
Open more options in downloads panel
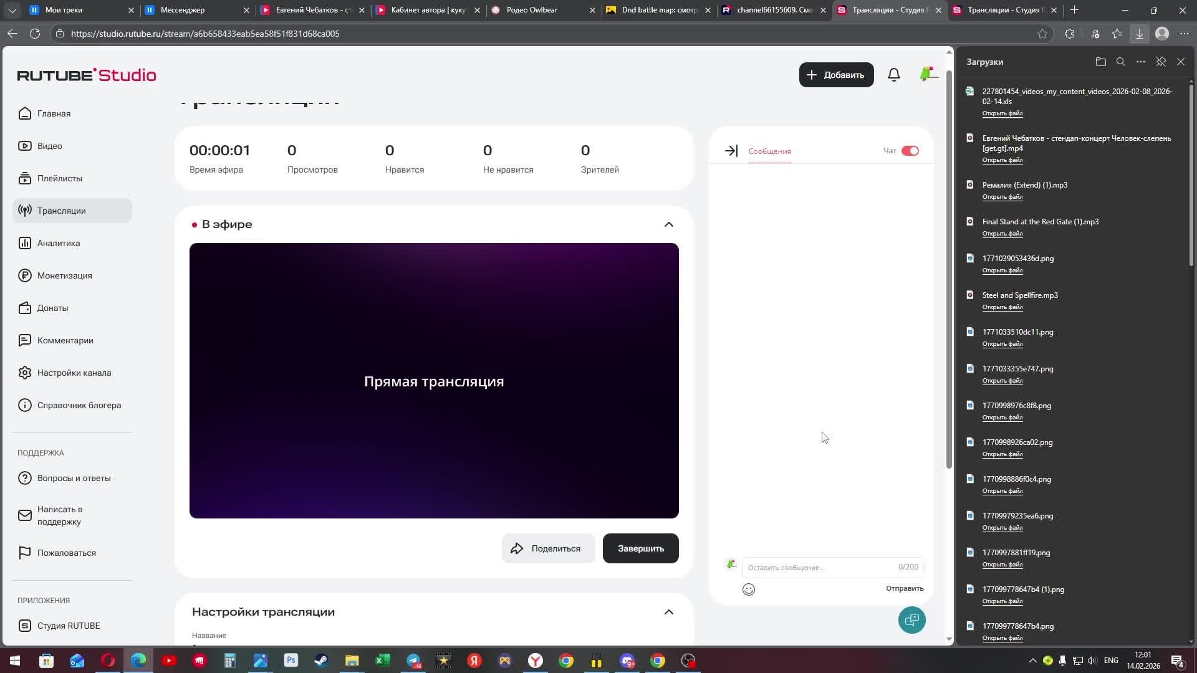tap(1140, 62)
